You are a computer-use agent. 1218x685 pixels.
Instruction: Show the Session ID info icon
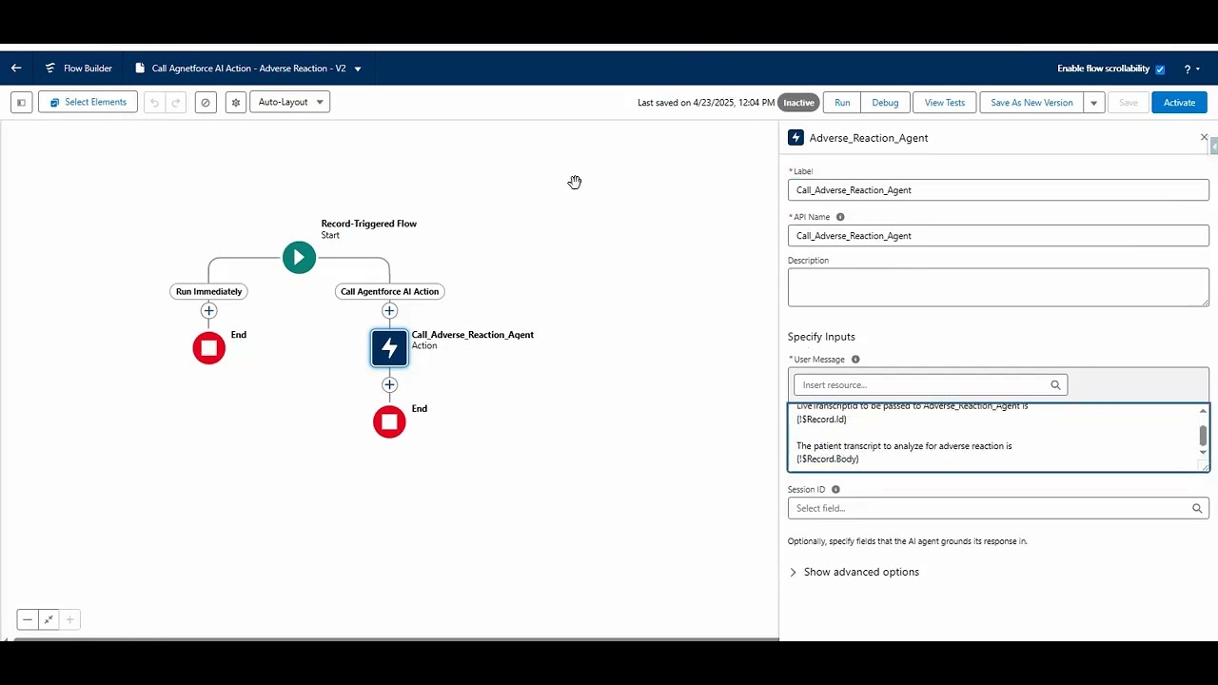[835, 490]
